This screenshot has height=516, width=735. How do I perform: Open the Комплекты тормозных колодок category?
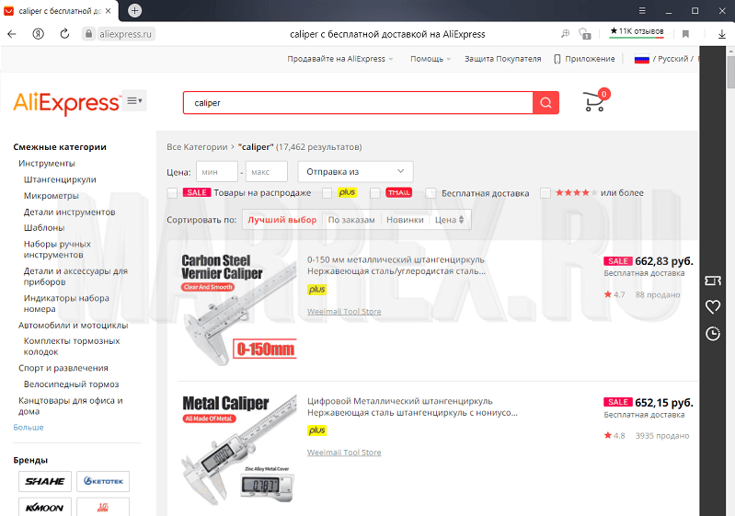pos(72,347)
